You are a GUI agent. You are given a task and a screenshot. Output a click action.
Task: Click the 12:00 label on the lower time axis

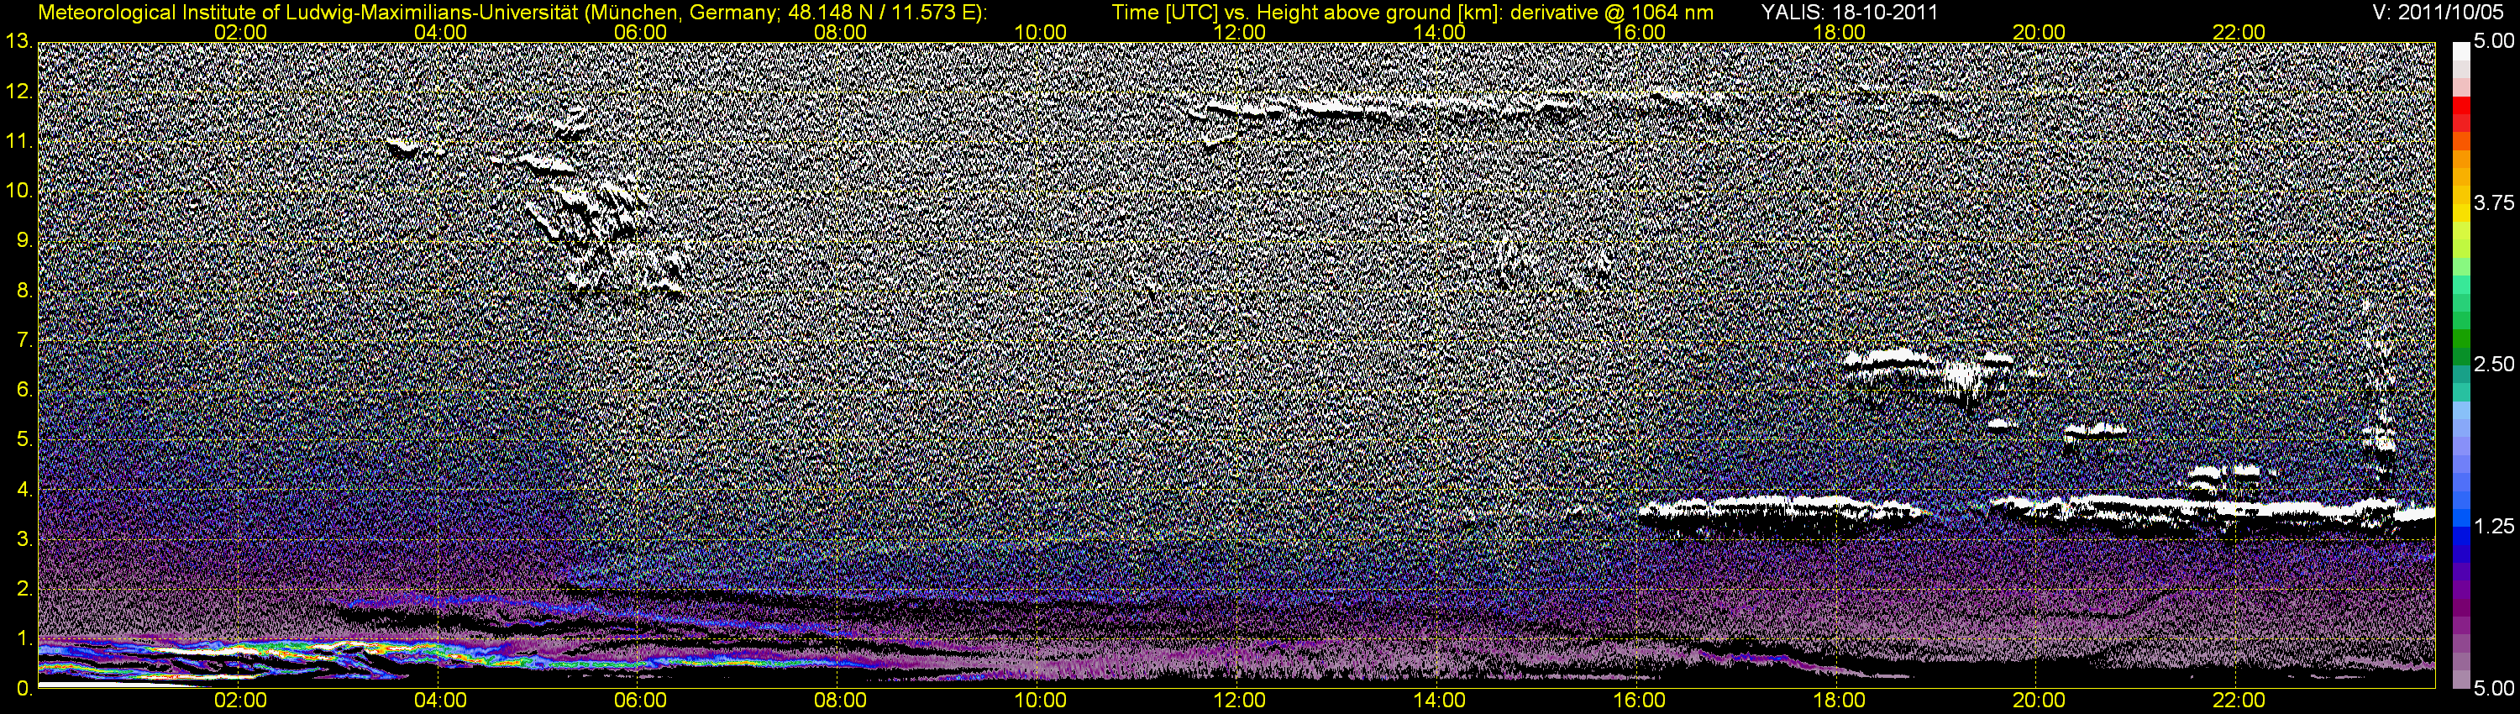(1240, 701)
